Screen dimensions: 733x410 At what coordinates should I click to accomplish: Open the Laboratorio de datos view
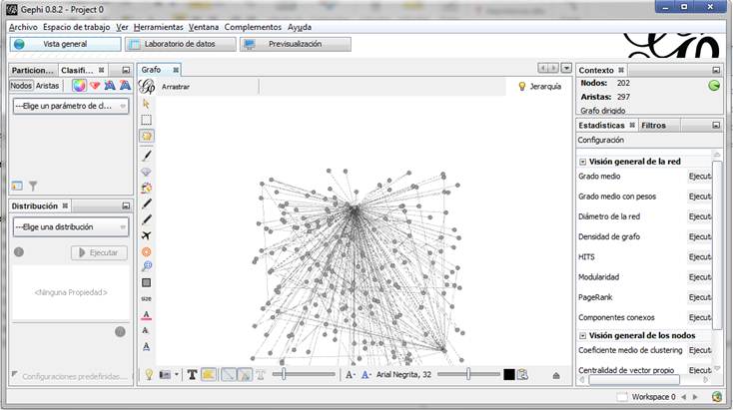coord(181,44)
